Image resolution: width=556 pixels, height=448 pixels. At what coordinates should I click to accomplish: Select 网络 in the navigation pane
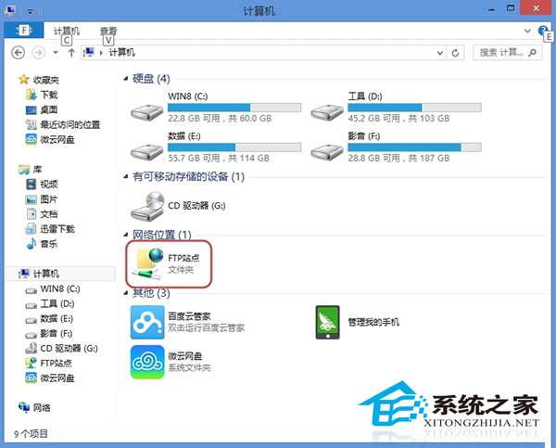click(x=42, y=407)
